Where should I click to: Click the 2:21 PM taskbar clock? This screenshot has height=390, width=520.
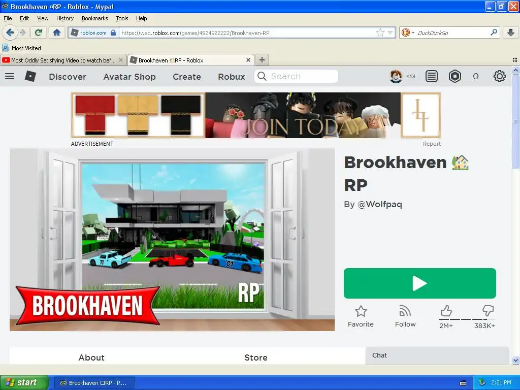tap(501, 382)
